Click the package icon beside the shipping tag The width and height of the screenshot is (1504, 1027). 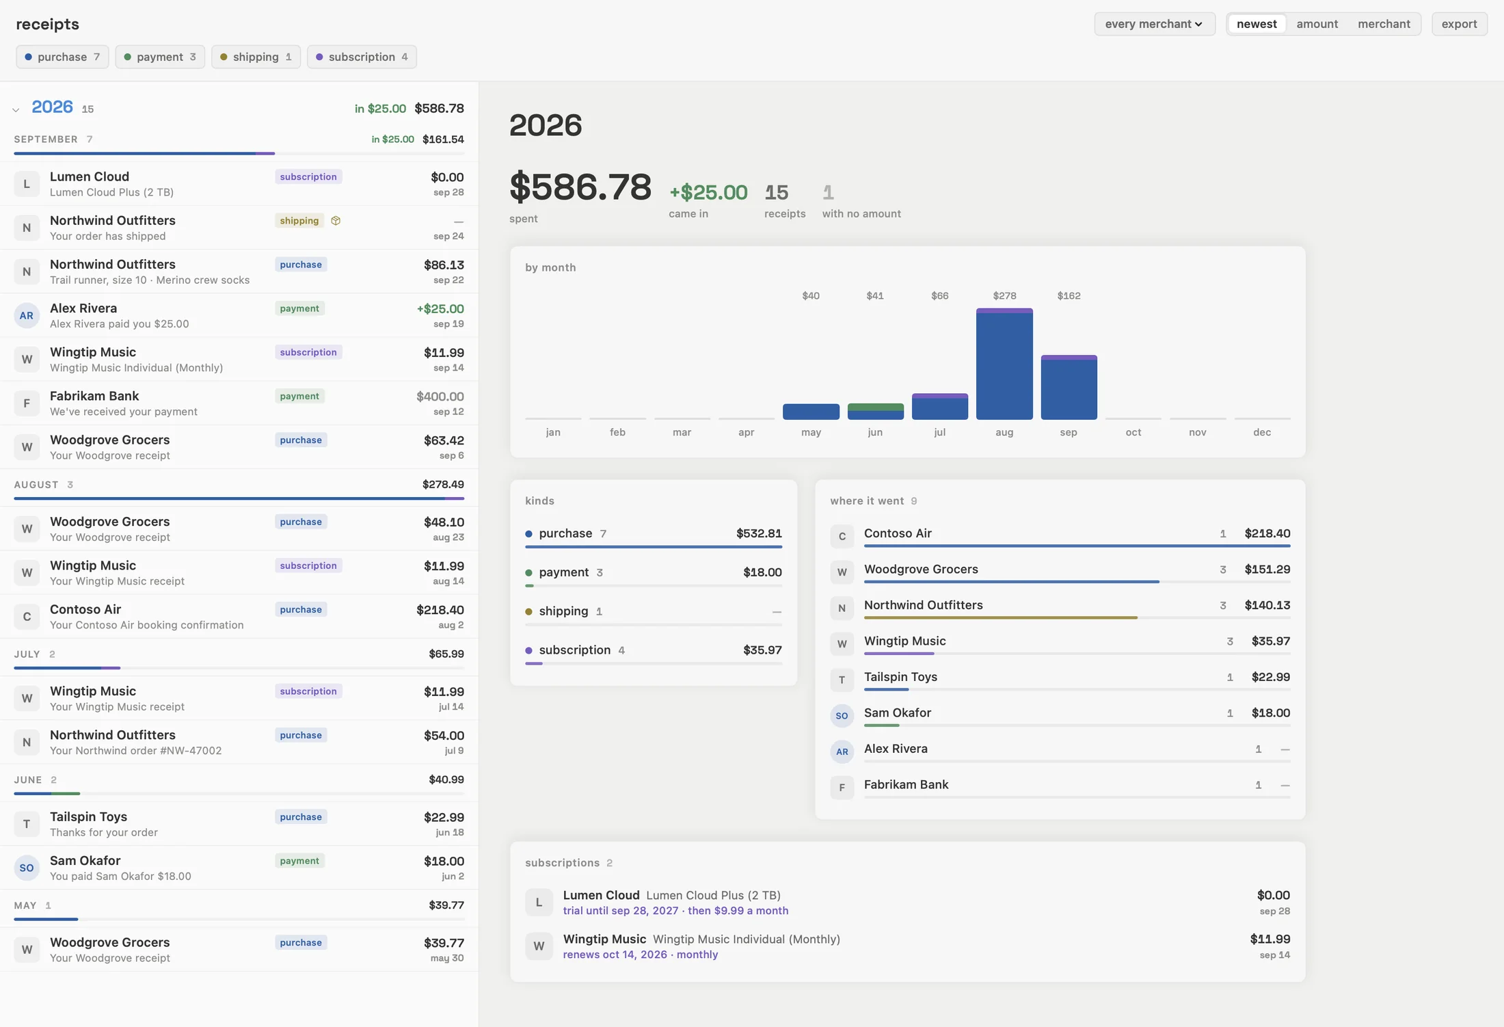[x=336, y=221]
